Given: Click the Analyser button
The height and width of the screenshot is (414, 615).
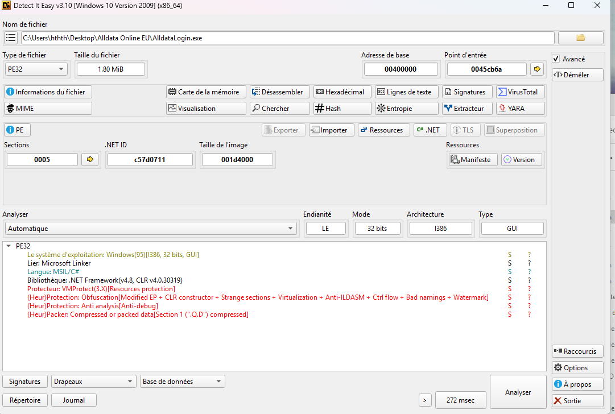Looking at the screenshot, I should 518,392.
